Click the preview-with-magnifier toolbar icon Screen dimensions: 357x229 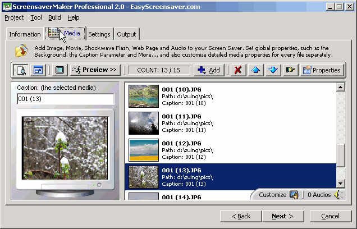pyautogui.click(x=21, y=70)
